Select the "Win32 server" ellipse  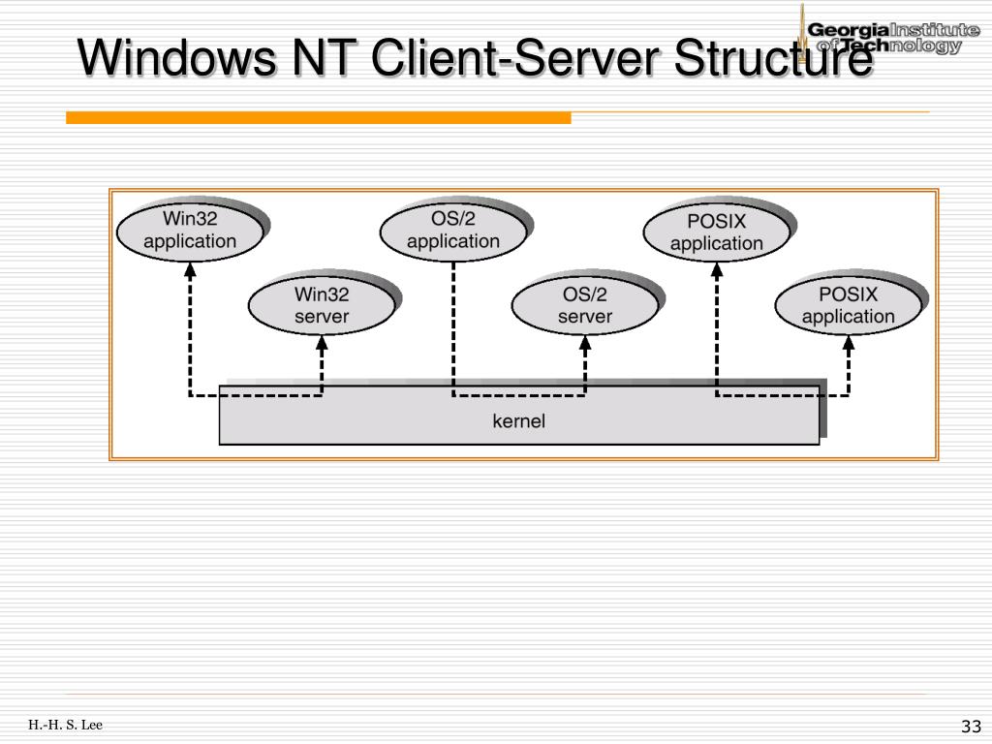[322, 305]
